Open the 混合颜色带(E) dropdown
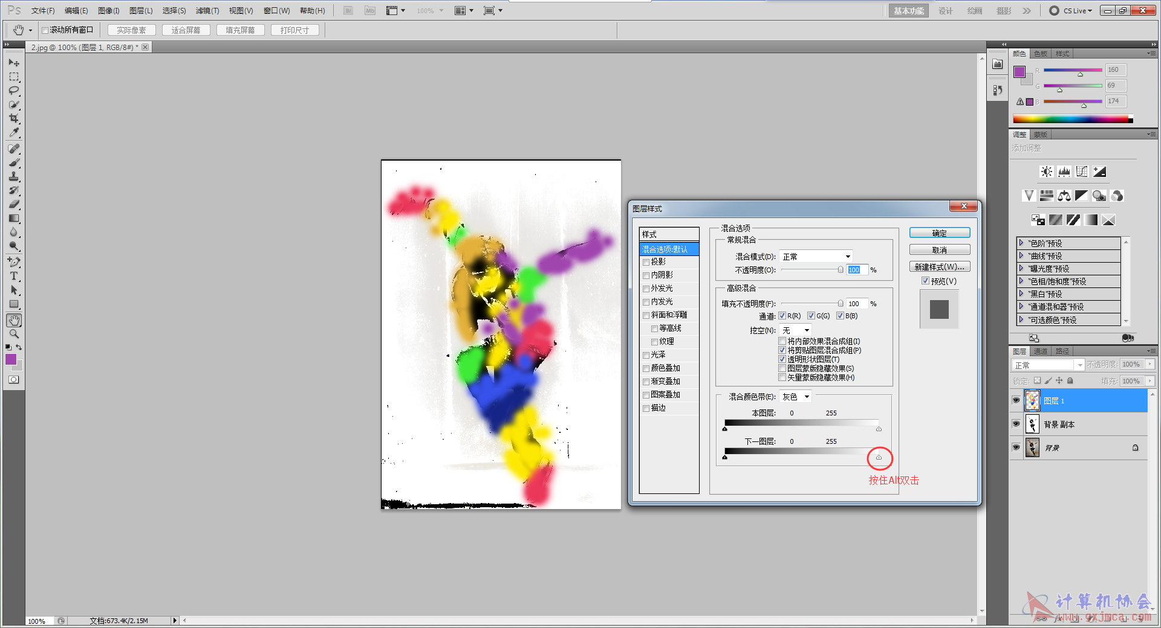The height and width of the screenshot is (628, 1161). [x=795, y=397]
